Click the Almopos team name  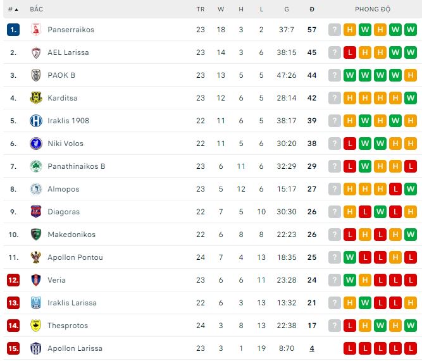(62, 189)
